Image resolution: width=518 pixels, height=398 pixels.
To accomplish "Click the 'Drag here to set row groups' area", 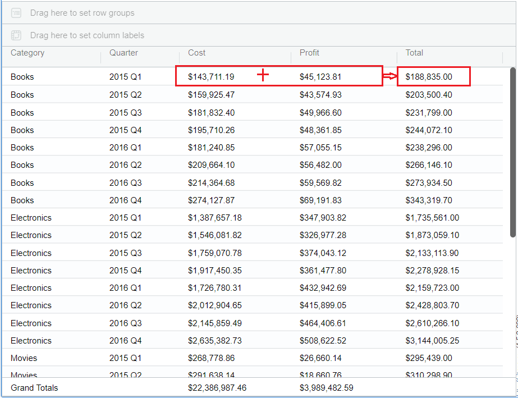I will coord(82,13).
